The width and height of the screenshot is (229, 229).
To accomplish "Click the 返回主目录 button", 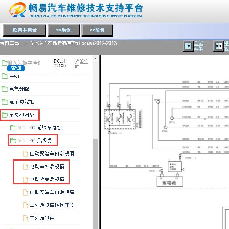I will pos(24,30).
